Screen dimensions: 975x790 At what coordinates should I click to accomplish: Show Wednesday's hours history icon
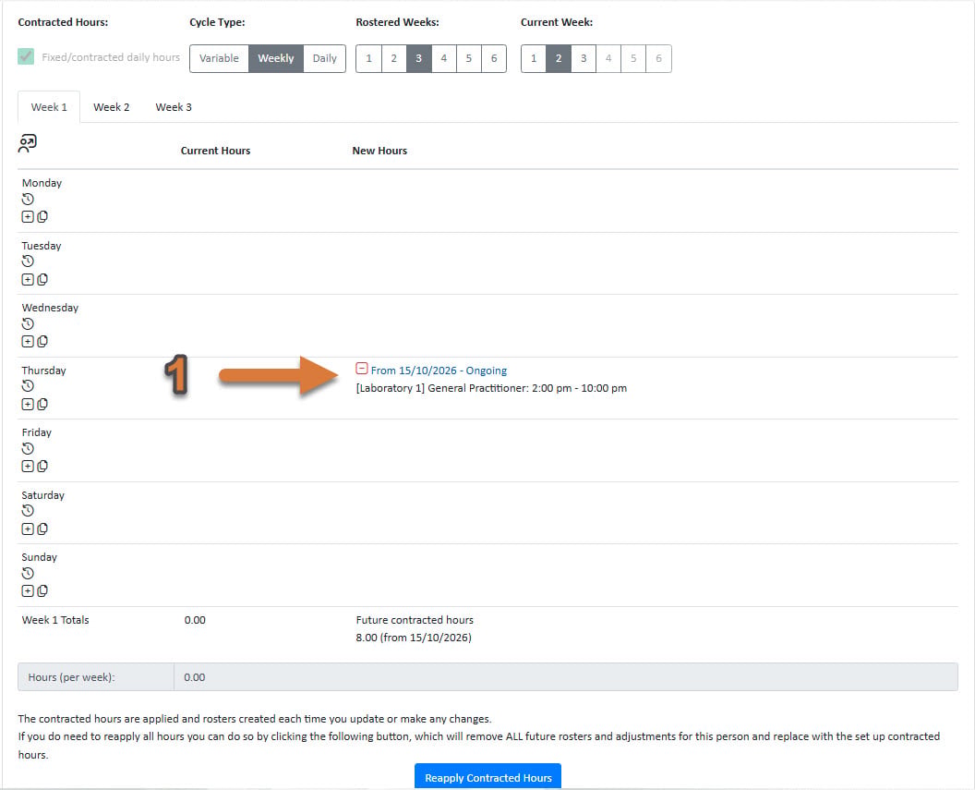click(28, 323)
